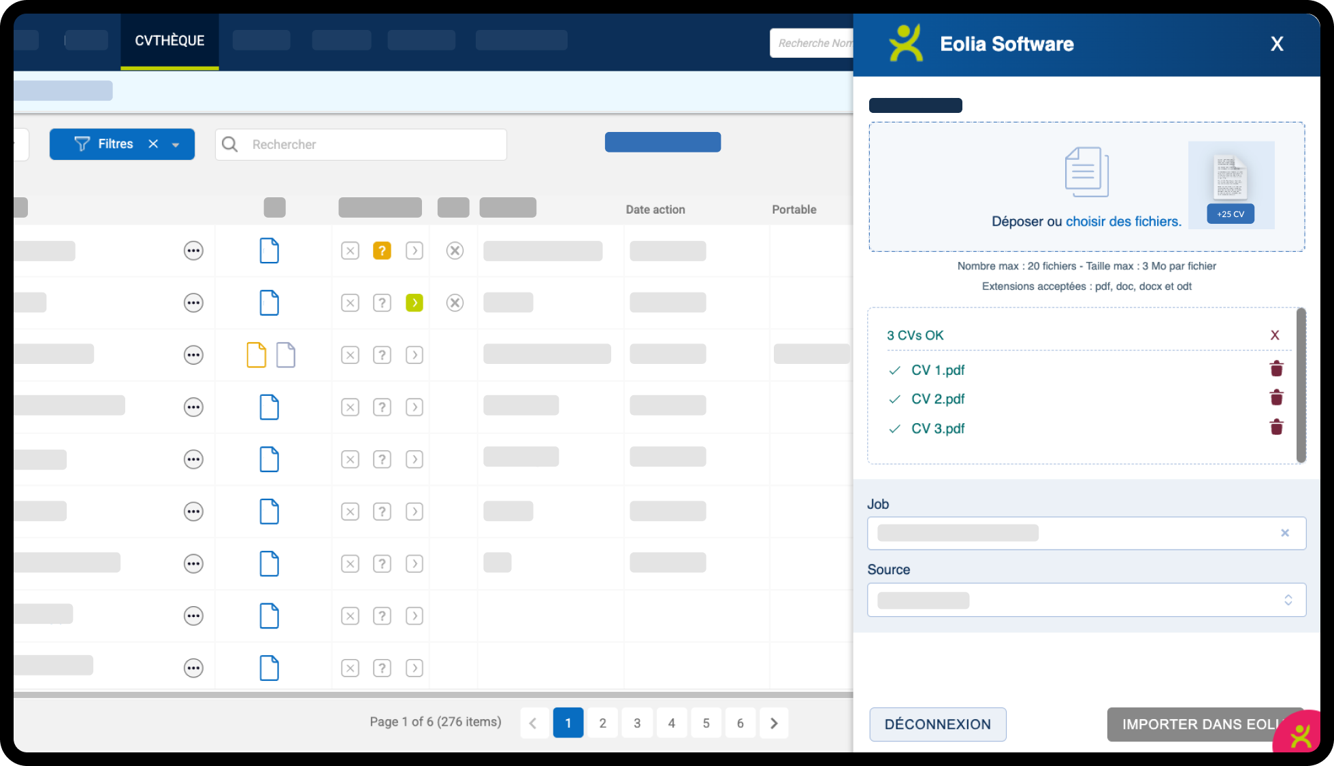The image size is (1334, 766).
Task: Click the 'choisir des fichiers' link
Action: [1123, 222]
